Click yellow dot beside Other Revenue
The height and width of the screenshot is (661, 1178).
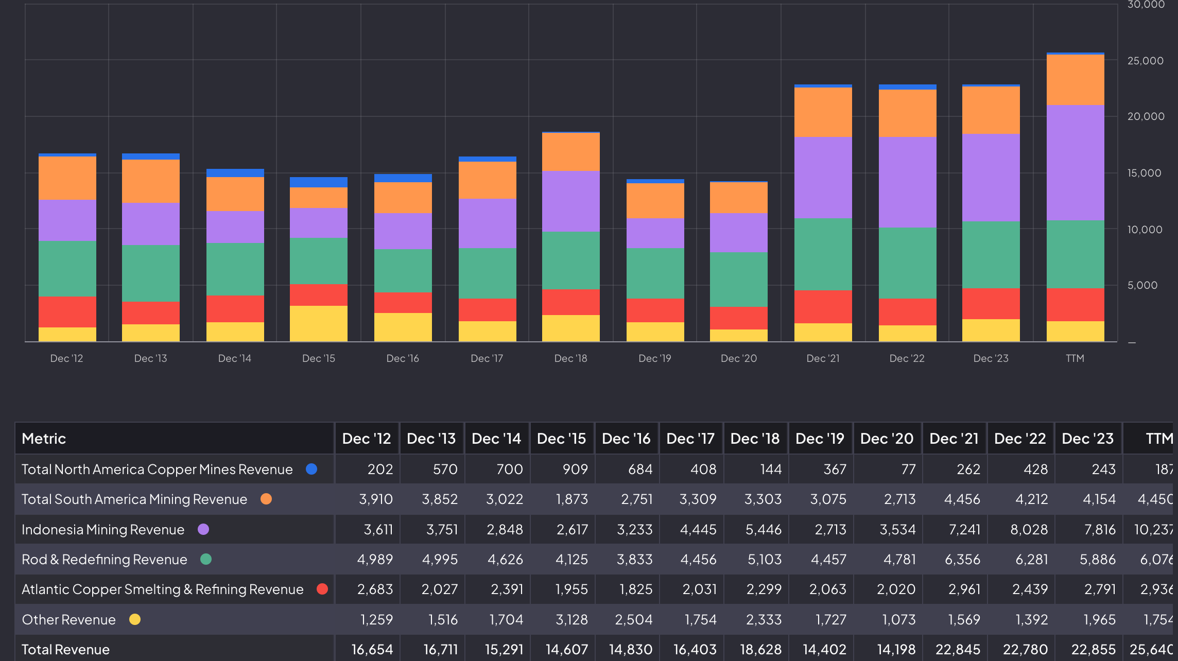point(135,619)
